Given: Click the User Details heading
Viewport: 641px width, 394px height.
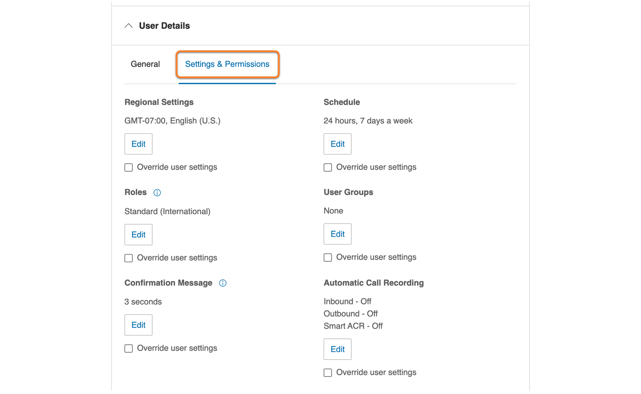Looking at the screenshot, I should click(x=164, y=26).
